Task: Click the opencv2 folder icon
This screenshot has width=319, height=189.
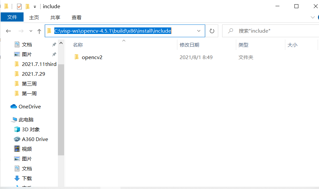Action: (x=77, y=57)
